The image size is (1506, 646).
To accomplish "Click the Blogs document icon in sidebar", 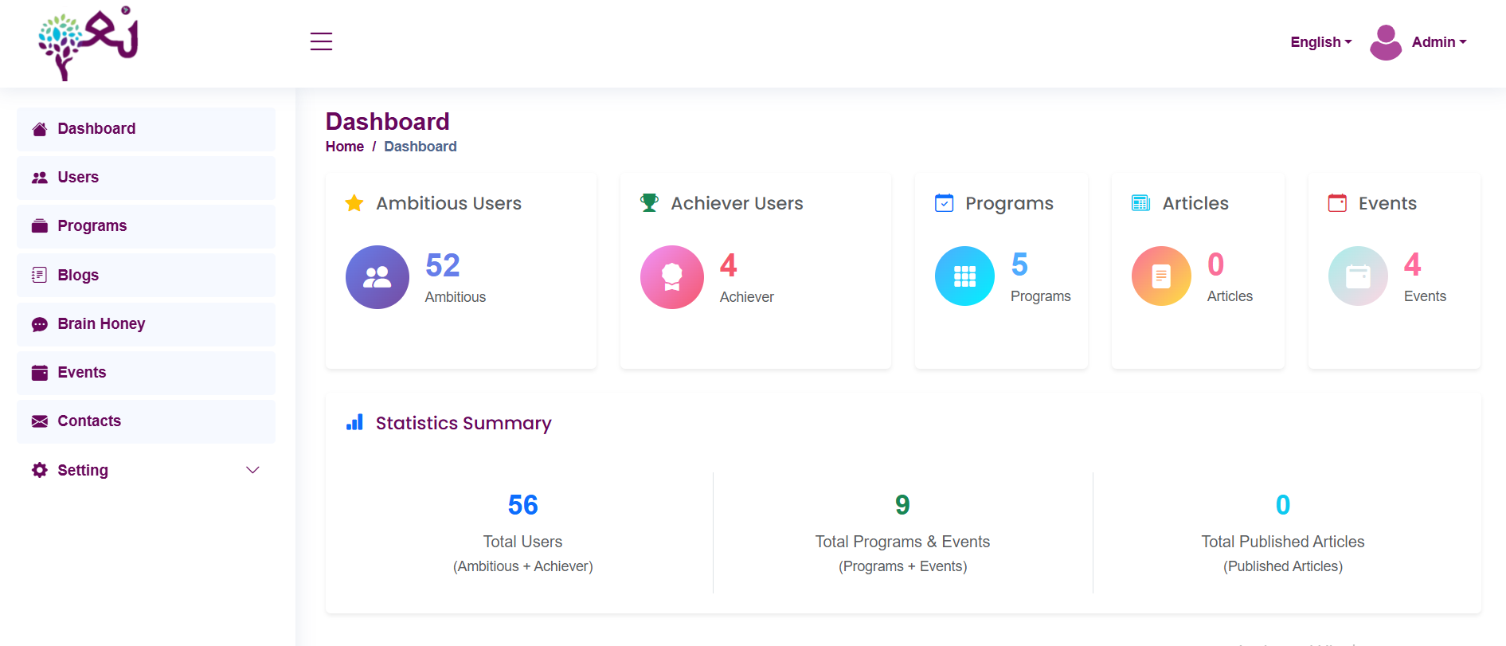I will coord(39,275).
